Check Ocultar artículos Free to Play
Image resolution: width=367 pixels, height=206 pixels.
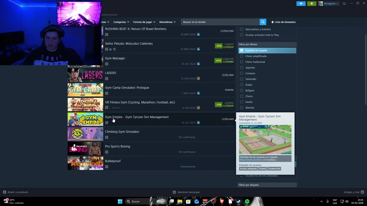coord(241,35)
